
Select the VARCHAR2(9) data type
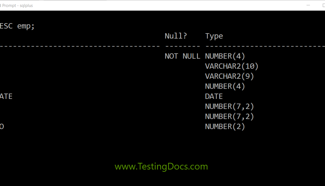point(229,76)
